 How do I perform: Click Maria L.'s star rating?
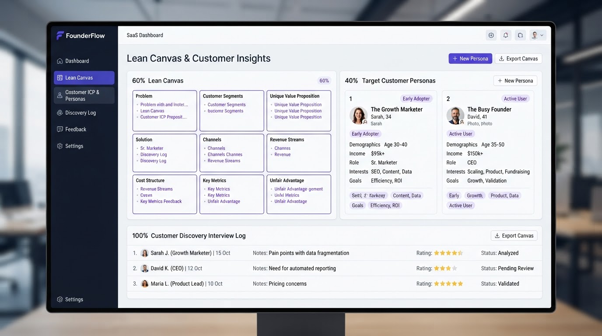pyautogui.click(x=448, y=284)
